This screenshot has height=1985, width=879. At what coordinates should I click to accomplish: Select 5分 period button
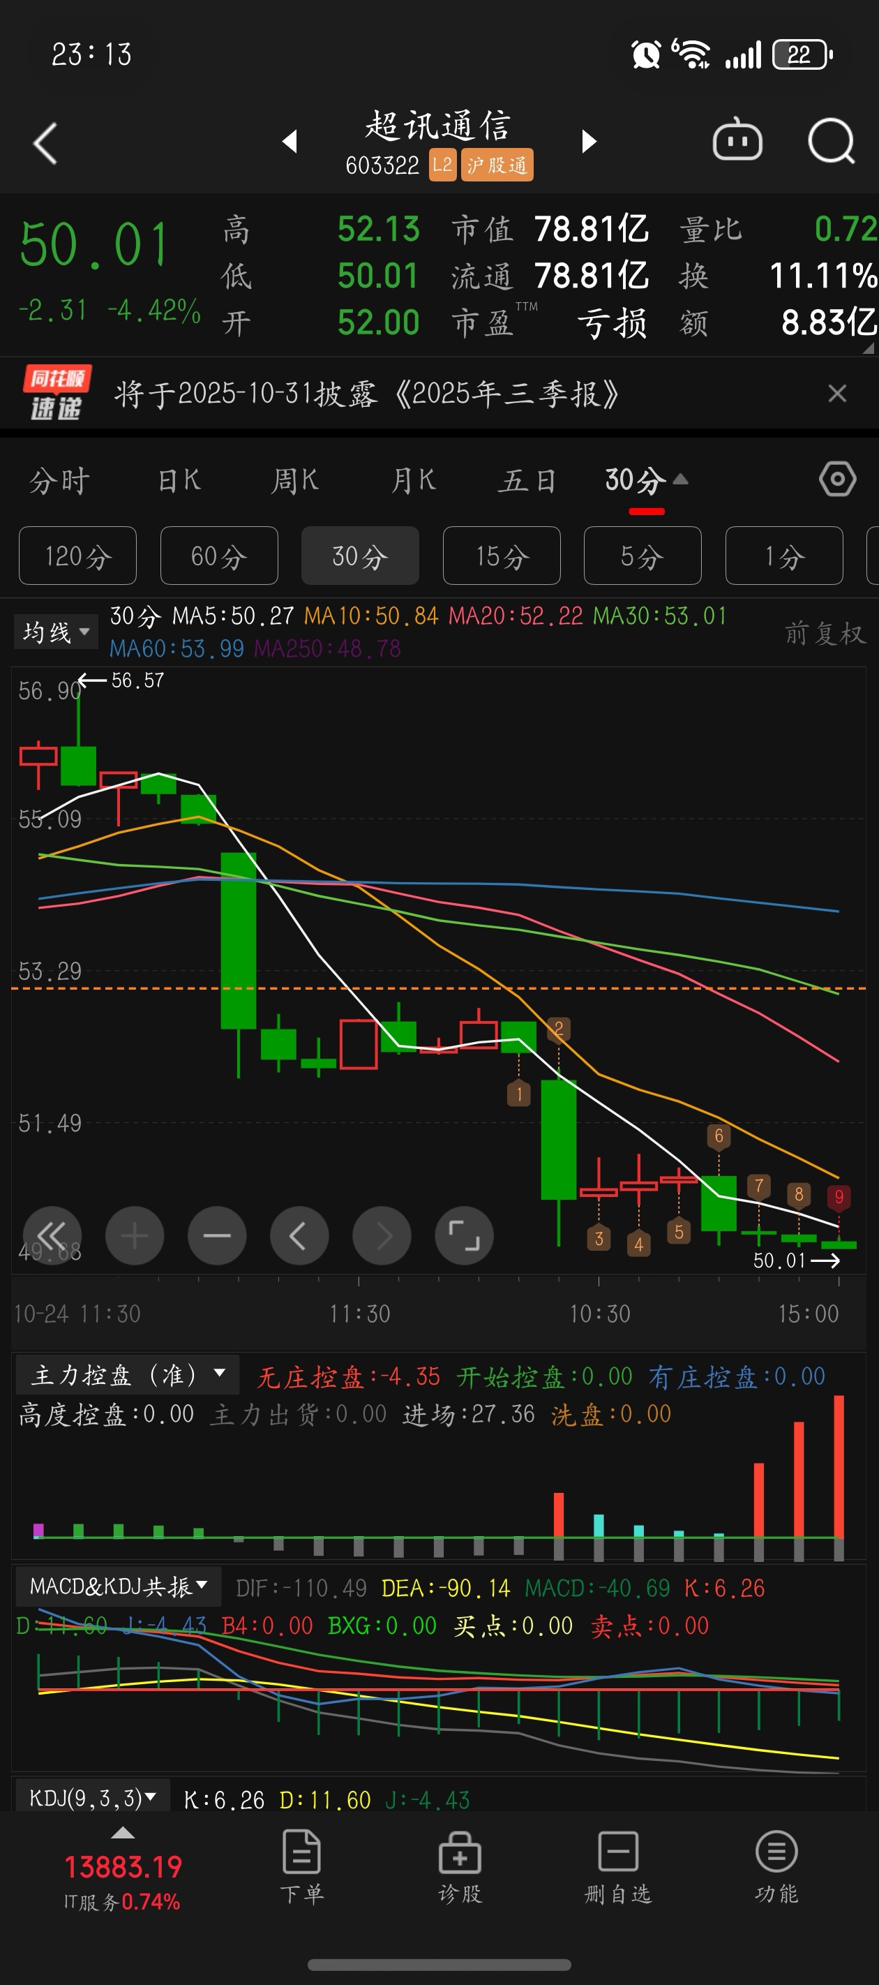[643, 556]
